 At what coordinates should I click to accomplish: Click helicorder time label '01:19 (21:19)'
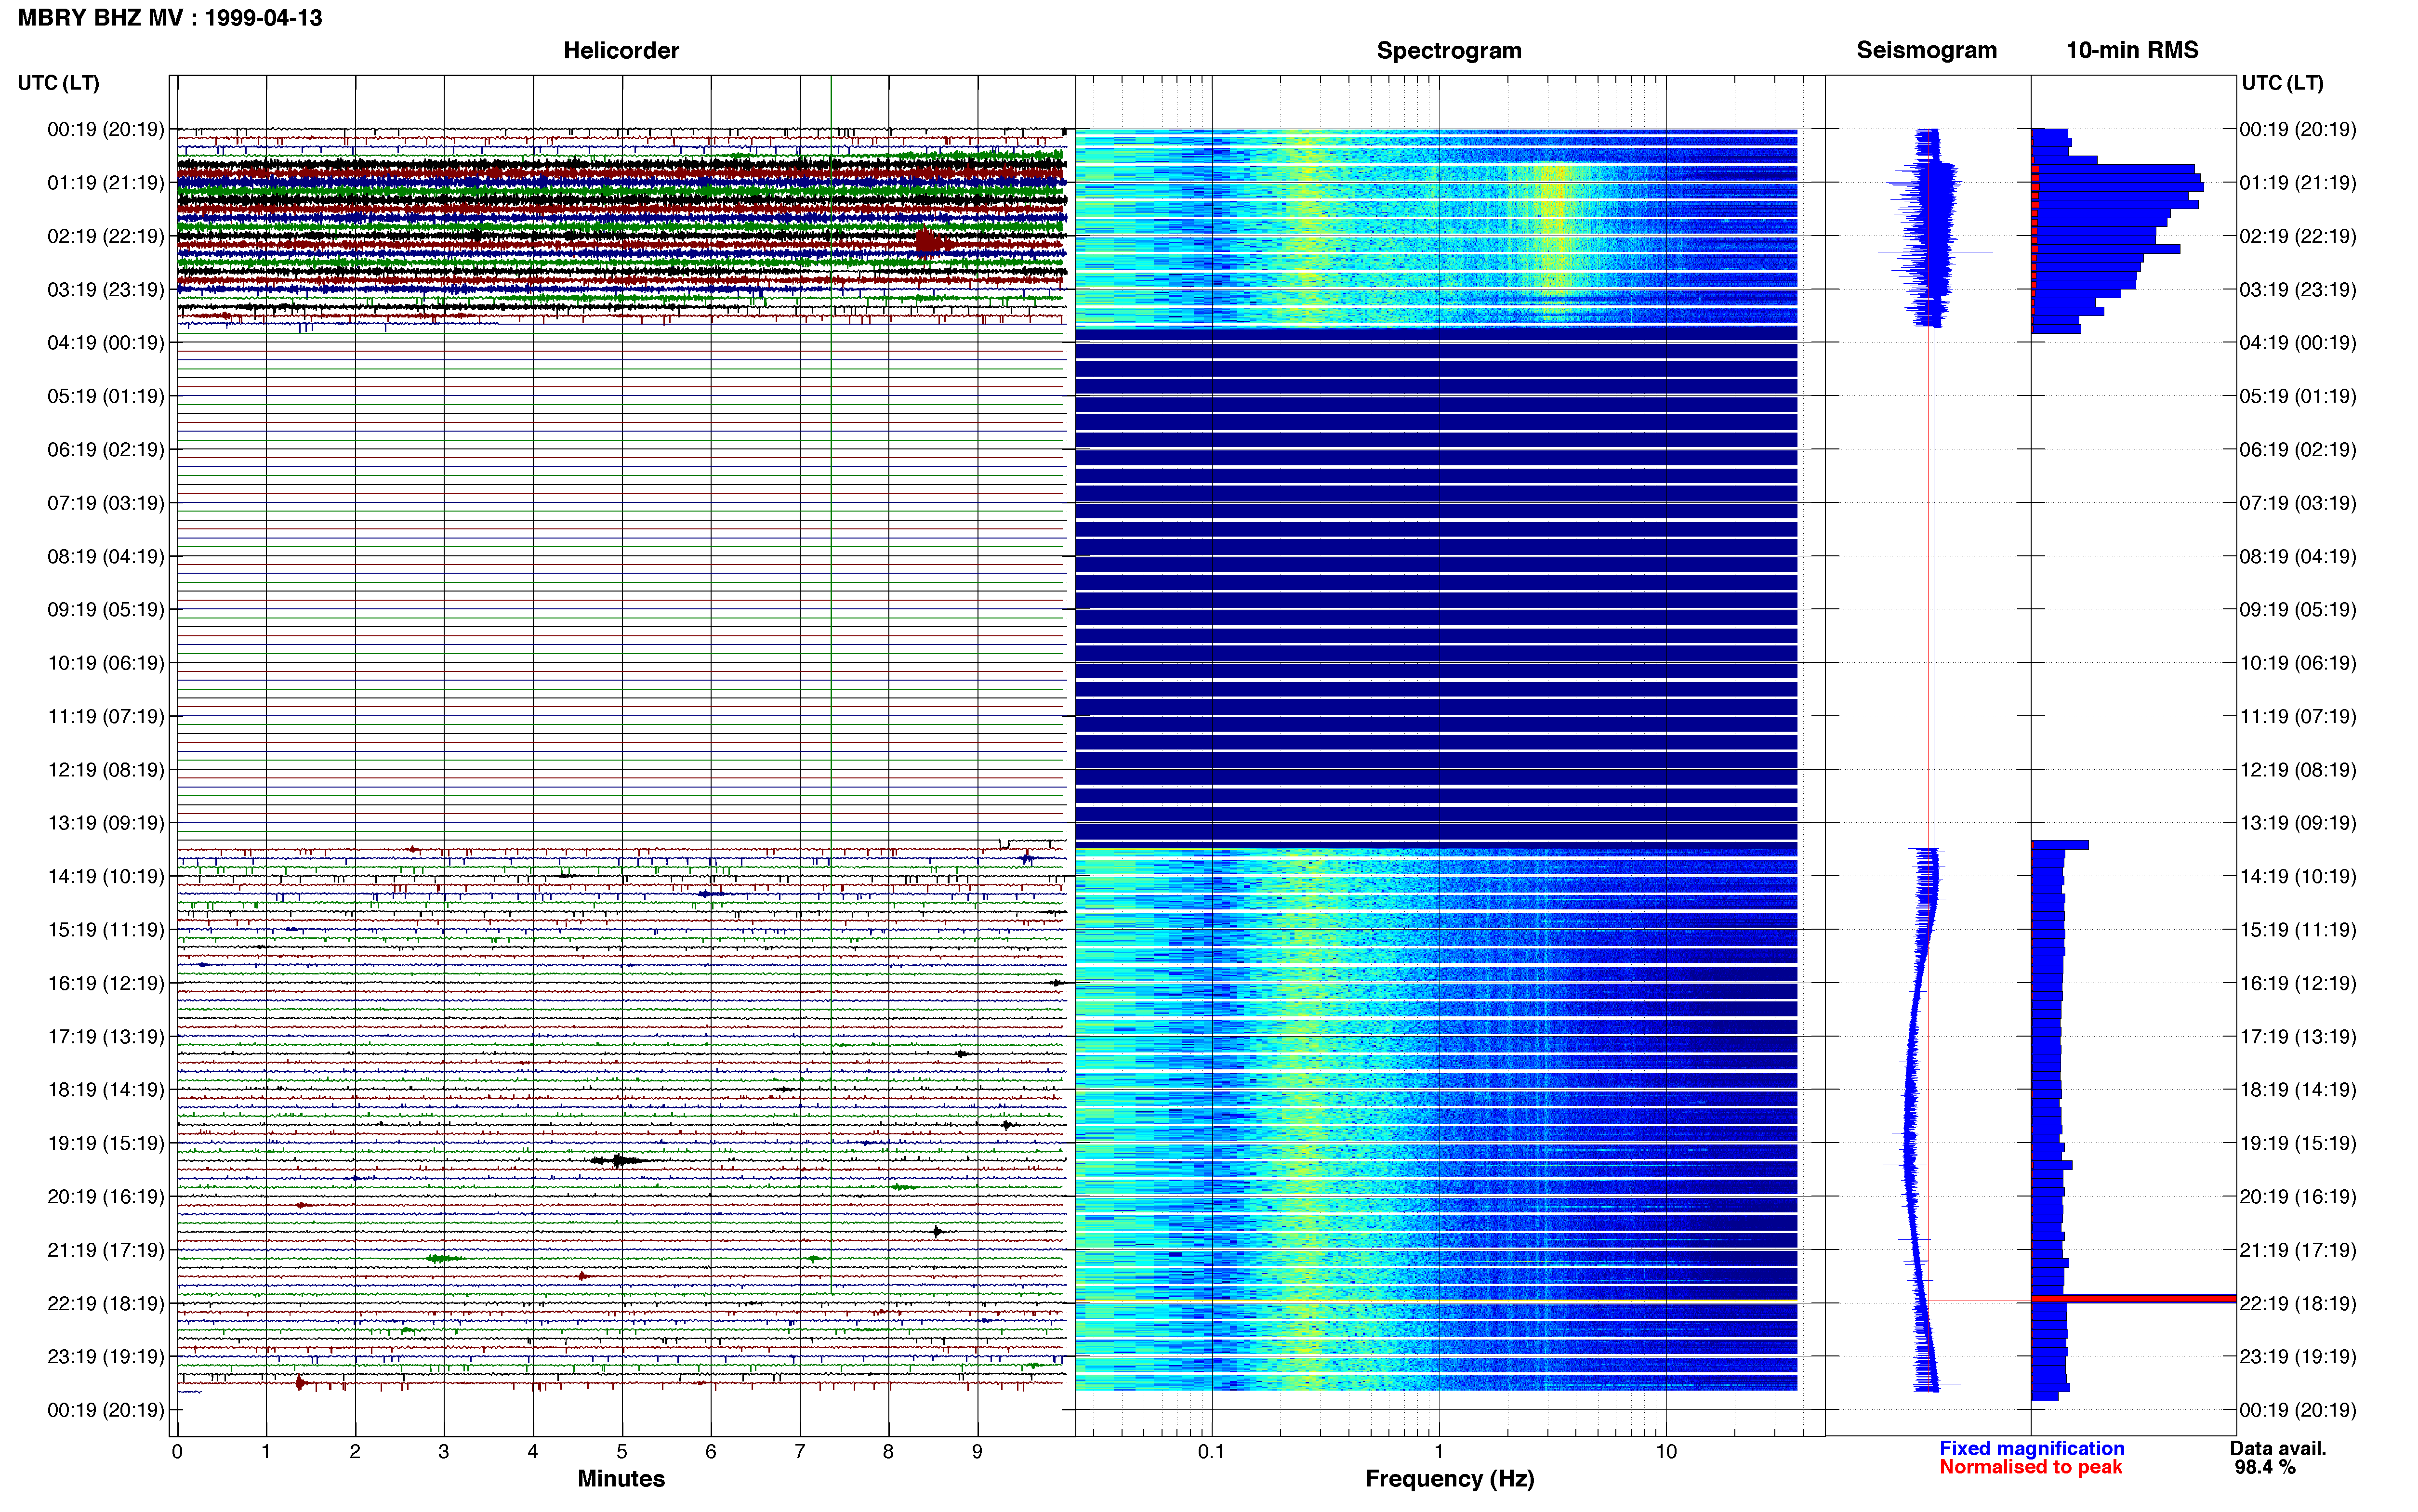[105, 183]
